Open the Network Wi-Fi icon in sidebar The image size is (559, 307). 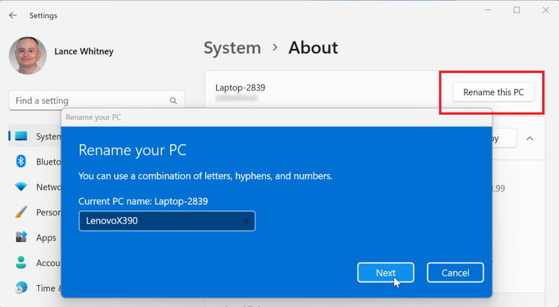pyautogui.click(x=21, y=187)
